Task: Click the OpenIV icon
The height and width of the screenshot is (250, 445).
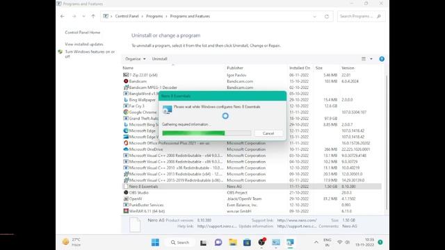Action: coord(126,199)
